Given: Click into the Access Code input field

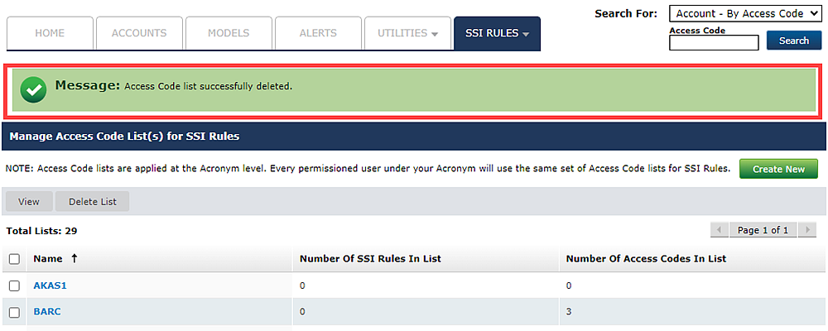Looking at the screenshot, I should coord(713,43).
